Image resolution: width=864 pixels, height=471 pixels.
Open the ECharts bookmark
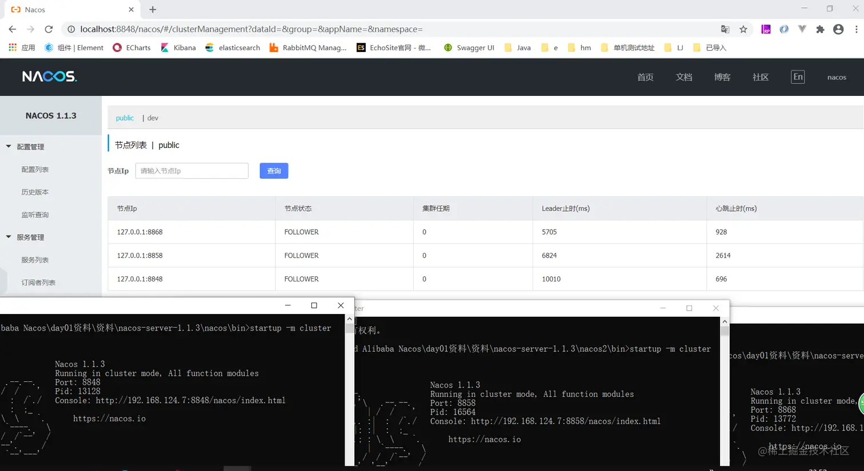132,48
